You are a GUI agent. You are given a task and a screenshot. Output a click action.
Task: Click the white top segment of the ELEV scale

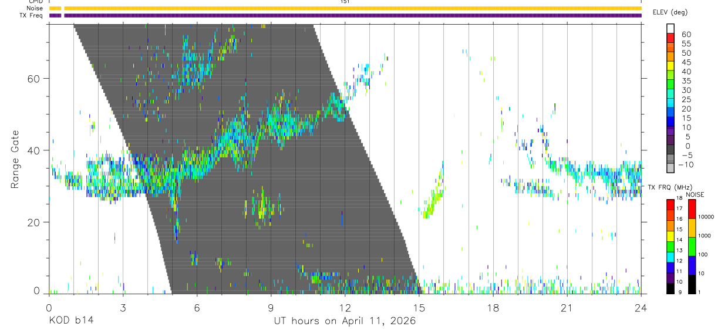pyautogui.click(x=671, y=29)
